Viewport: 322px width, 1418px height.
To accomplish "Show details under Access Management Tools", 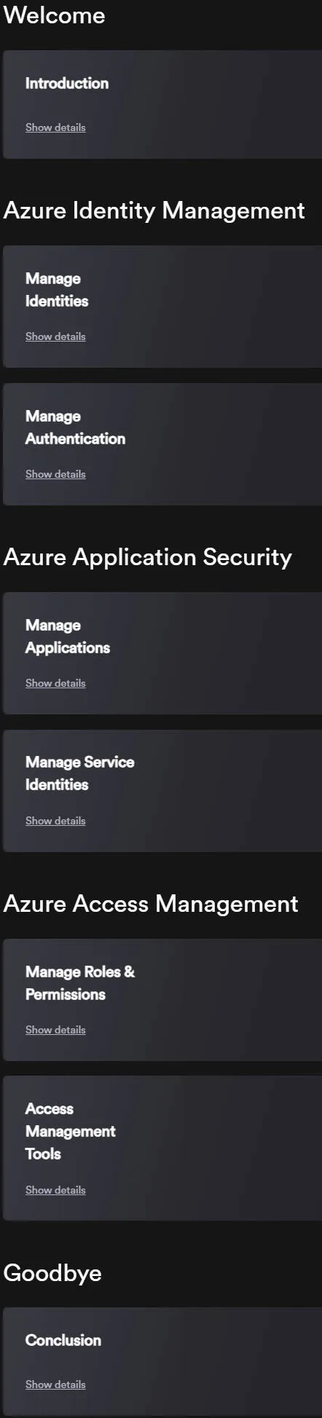I will (x=55, y=1190).
